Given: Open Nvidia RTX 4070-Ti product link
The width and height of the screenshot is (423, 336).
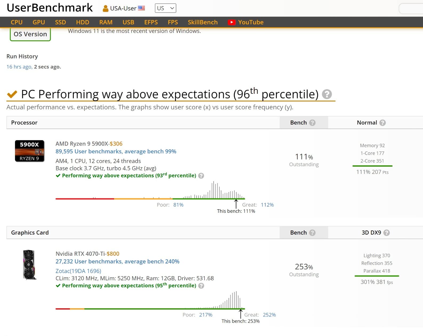Looking at the screenshot, I should coord(80,254).
